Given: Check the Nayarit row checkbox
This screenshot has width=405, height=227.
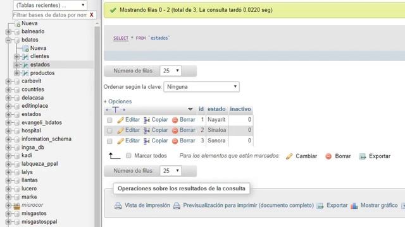Looking at the screenshot, I should pos(109,120).
